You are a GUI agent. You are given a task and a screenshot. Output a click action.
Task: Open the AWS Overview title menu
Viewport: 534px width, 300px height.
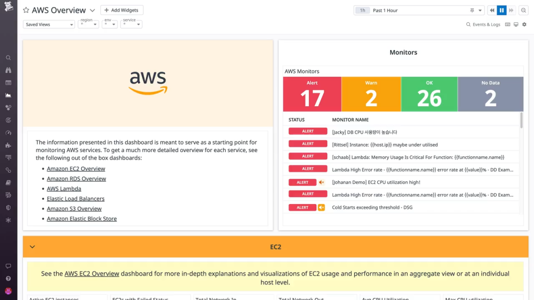click(x=92, y=10)
